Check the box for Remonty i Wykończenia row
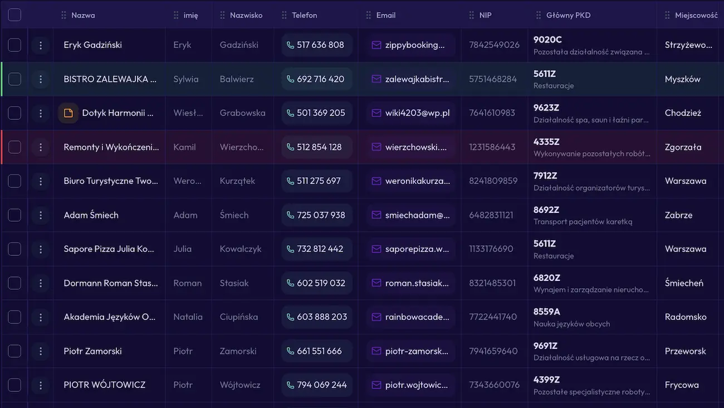This screenshot has height=408, width=724. (x=14, y=147)
